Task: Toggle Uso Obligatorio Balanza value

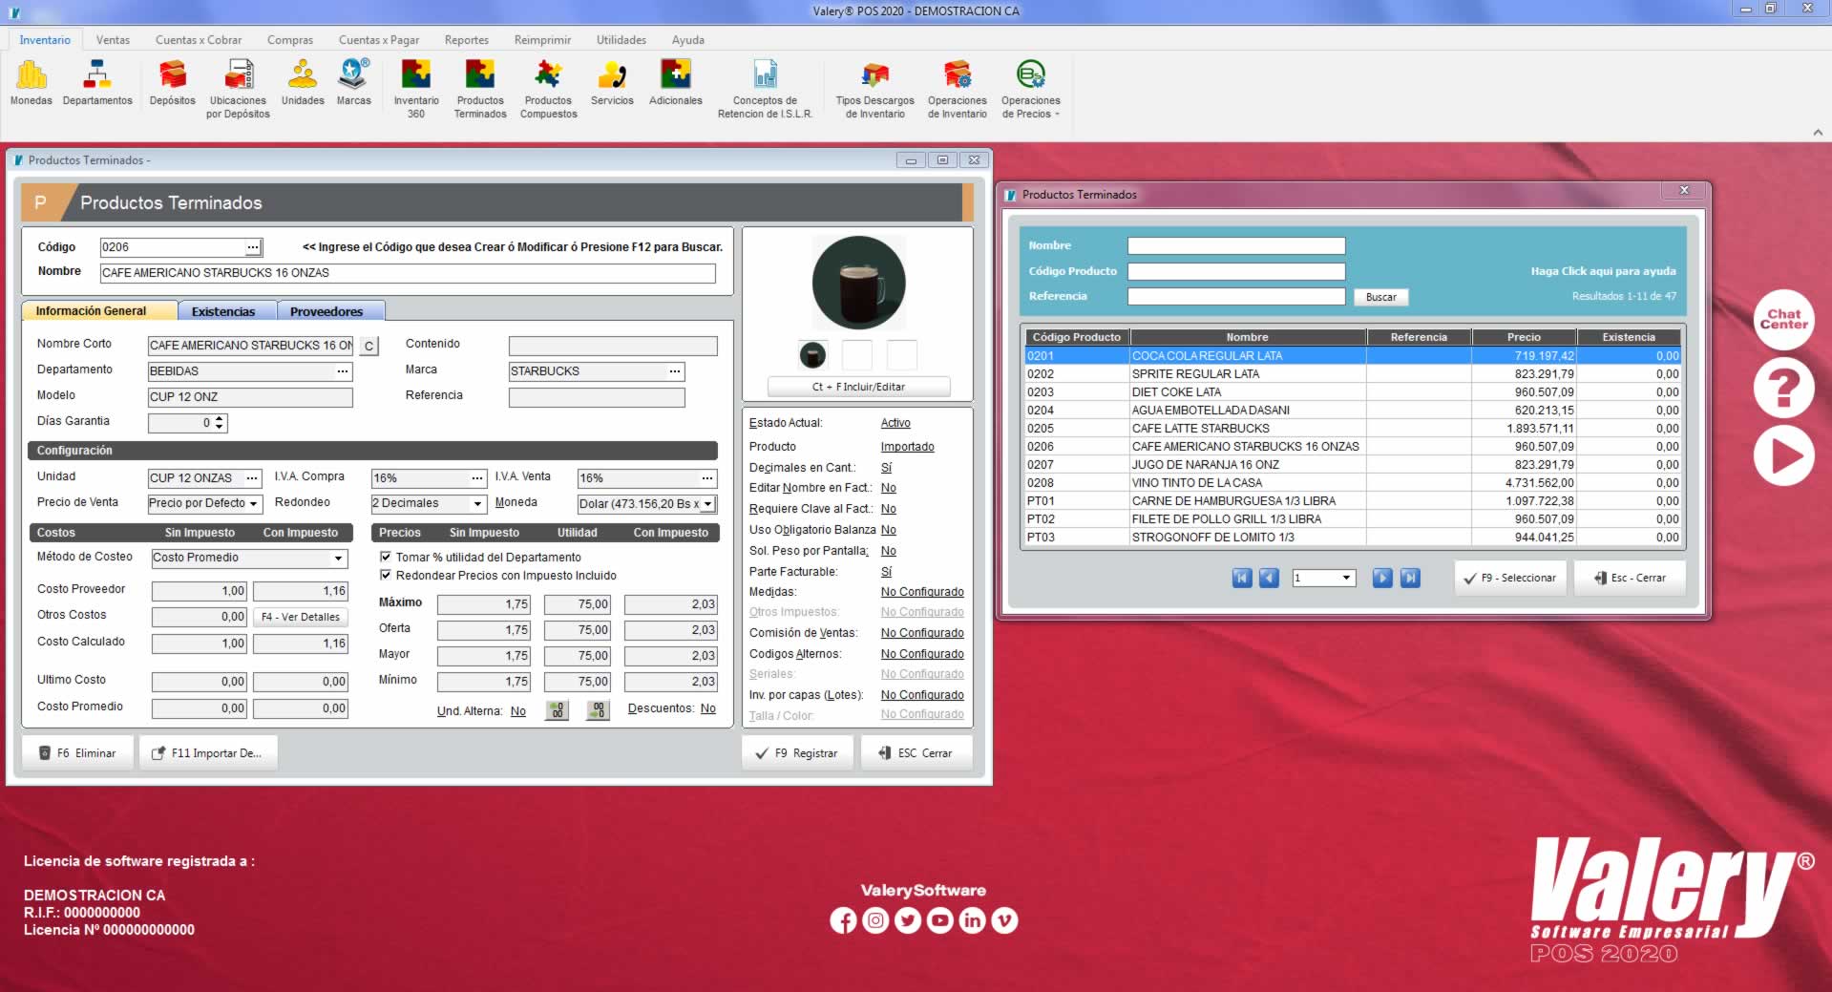Action: (888, 530)
